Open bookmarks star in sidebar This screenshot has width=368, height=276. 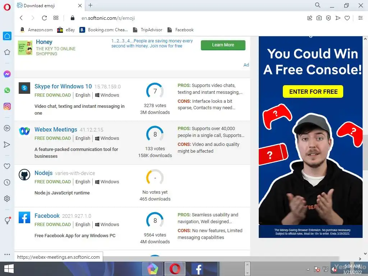(7, 52)
